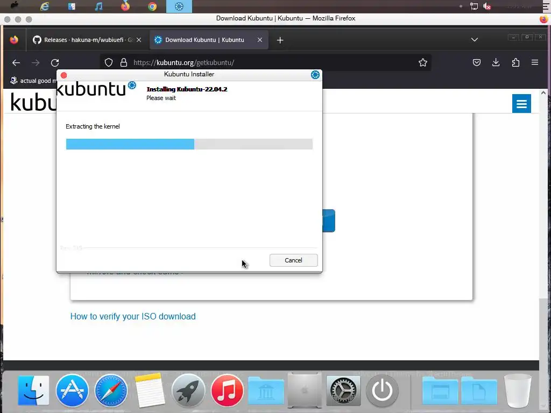Open Firefox application hamburger menu
551x413 pixels.
pyautogui.click(x=535, y=62)
